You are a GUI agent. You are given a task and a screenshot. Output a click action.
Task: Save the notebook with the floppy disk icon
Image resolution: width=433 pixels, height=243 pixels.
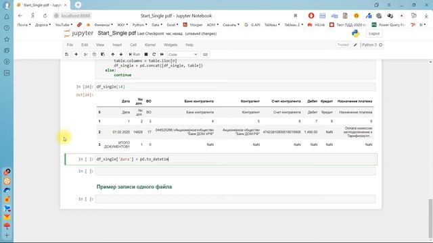tap(66, 54)
